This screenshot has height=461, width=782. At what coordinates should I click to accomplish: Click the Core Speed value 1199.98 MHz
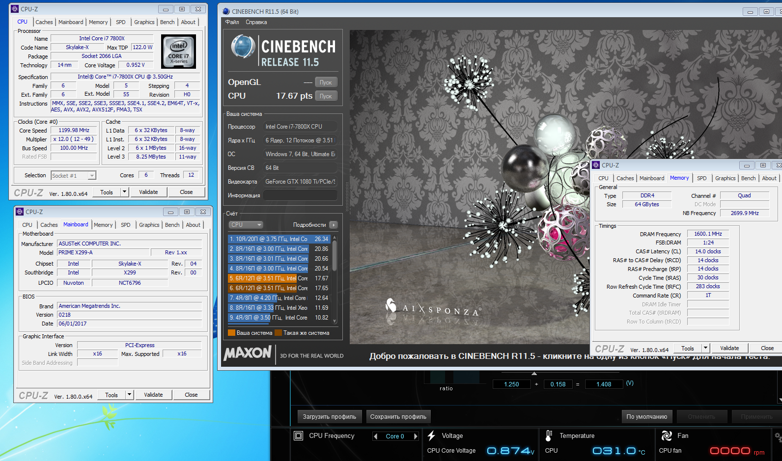(x=74, y=130)
